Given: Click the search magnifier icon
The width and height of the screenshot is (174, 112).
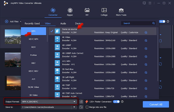Looking at the screenshot, I should coord(153,23).
